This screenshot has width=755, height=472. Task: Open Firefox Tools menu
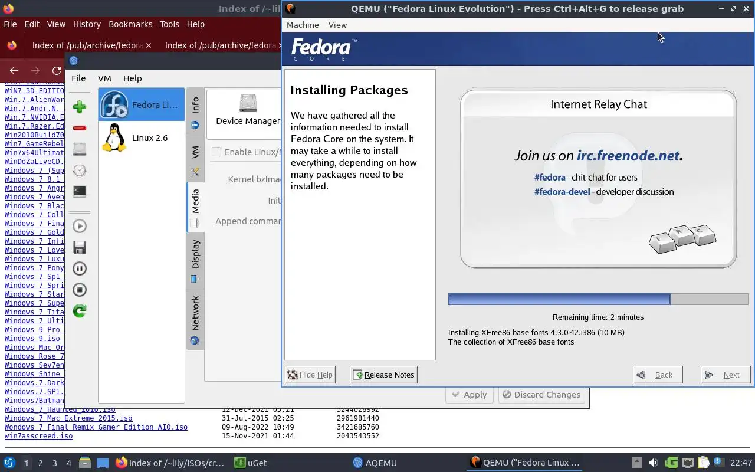point(169,24)
